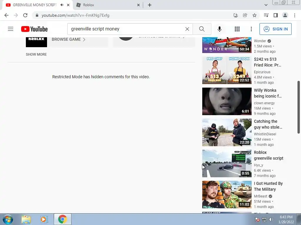Screen dimensions: 301x225
Task: Start voice search with the microphone icon
Action: click(220, 29)
